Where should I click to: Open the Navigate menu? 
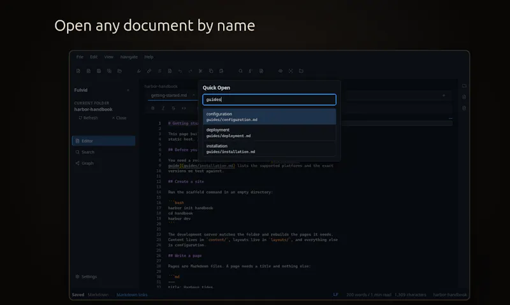click(129, 57)
